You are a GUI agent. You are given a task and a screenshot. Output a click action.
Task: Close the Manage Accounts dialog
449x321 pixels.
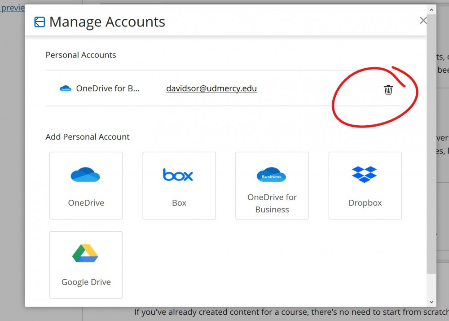click(x=423, y=20)
